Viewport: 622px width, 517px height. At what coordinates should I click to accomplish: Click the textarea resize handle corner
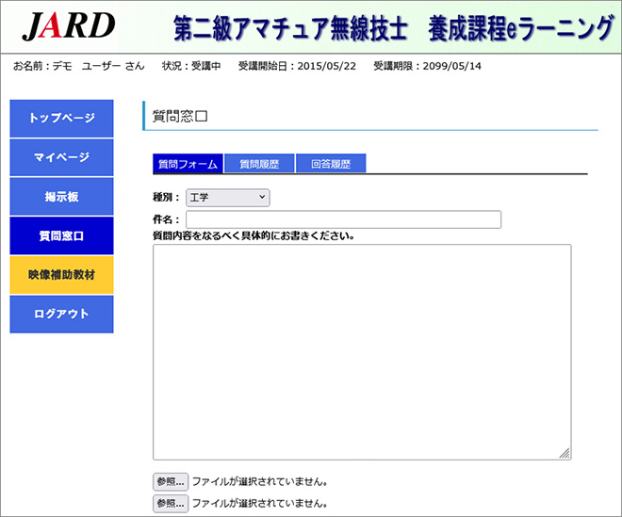click(565, 454)
